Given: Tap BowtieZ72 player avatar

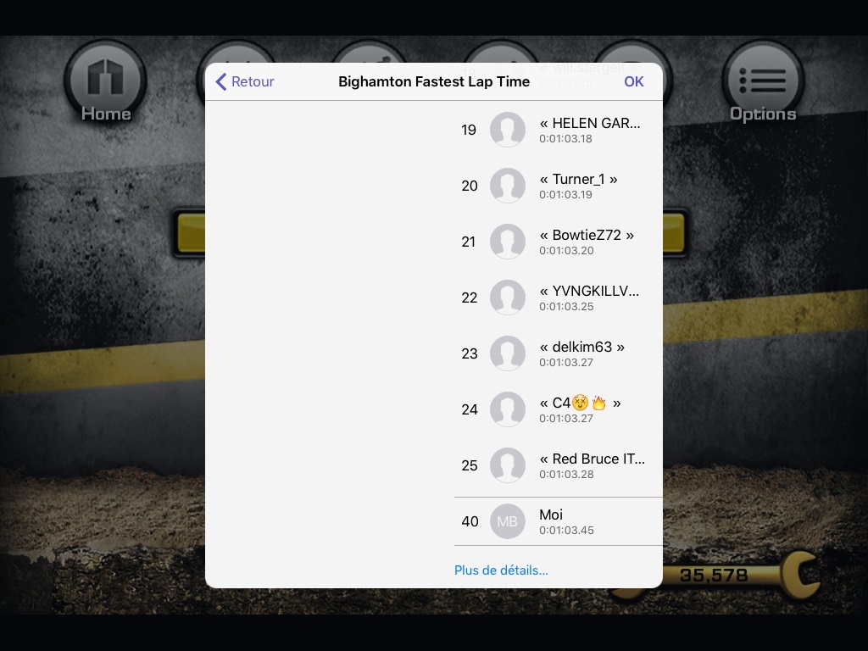Looking at the screenshot, I should (x=508, y=242).
